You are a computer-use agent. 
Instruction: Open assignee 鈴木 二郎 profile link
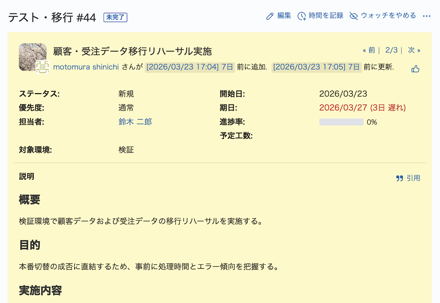click(135, 122)
